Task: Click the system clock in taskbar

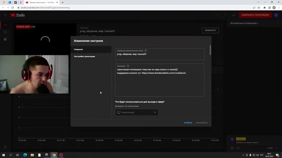Action: click(269, 155)
